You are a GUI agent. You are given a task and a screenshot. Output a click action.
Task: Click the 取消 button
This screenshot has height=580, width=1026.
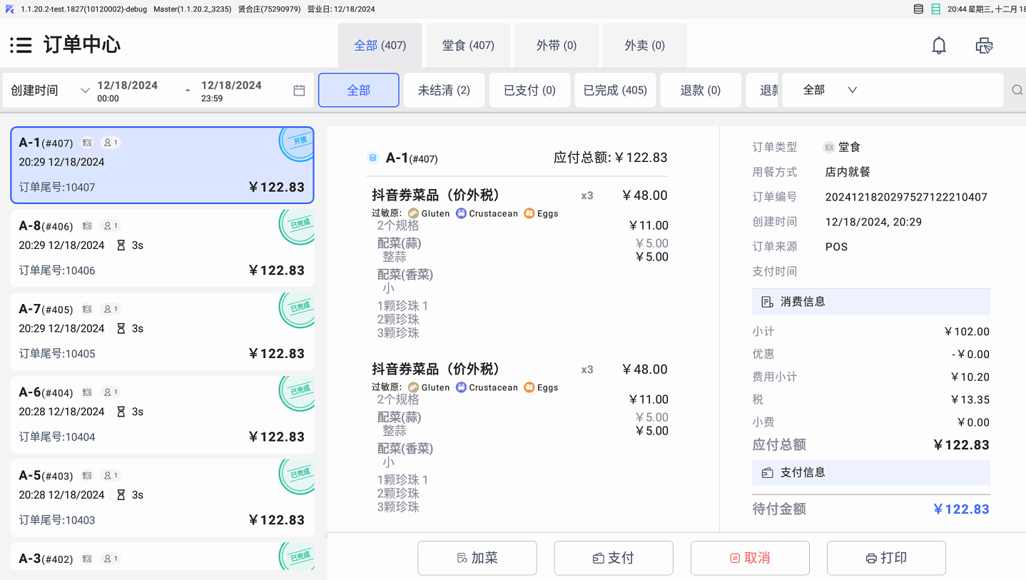coord(750,558)
